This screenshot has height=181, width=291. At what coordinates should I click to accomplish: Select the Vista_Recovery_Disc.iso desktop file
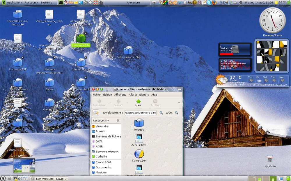[x=49, y=18]
